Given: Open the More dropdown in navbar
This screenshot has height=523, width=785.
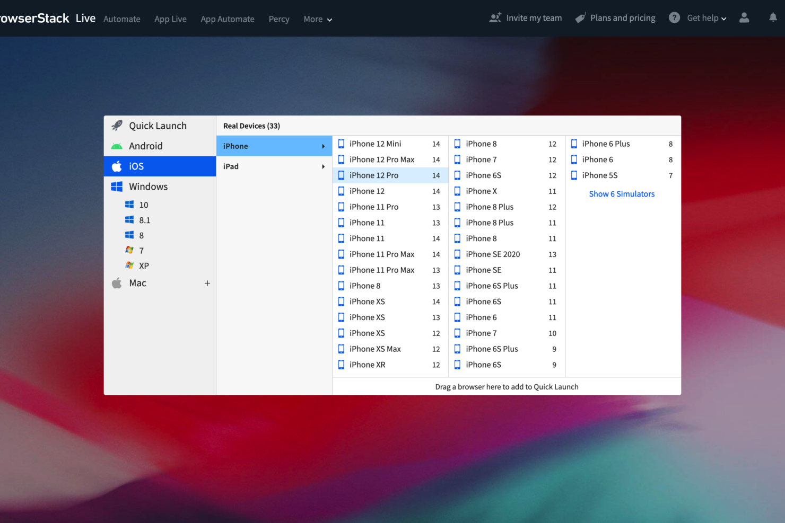Looking at the screenshot, I should (x=318, y=19).
